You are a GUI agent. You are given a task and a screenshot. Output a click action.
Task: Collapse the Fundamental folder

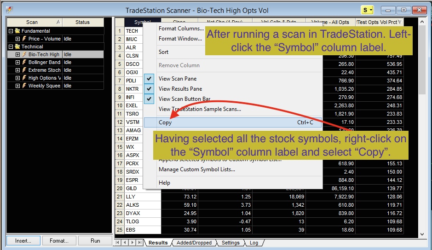coord(11,31)
